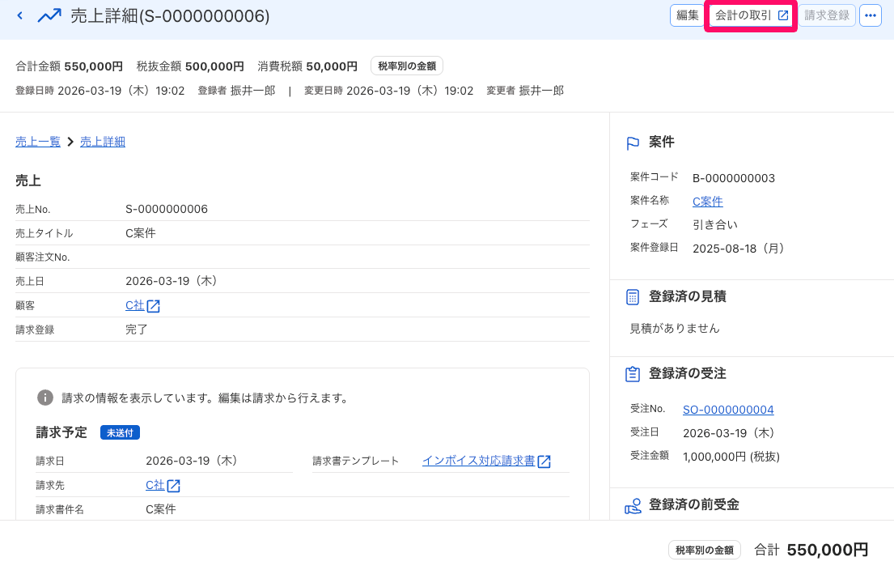The image size is (894, 570).
Task: Show 税率別の金額 in header summary
Action: pyautogui.click(x=406, y=66)
